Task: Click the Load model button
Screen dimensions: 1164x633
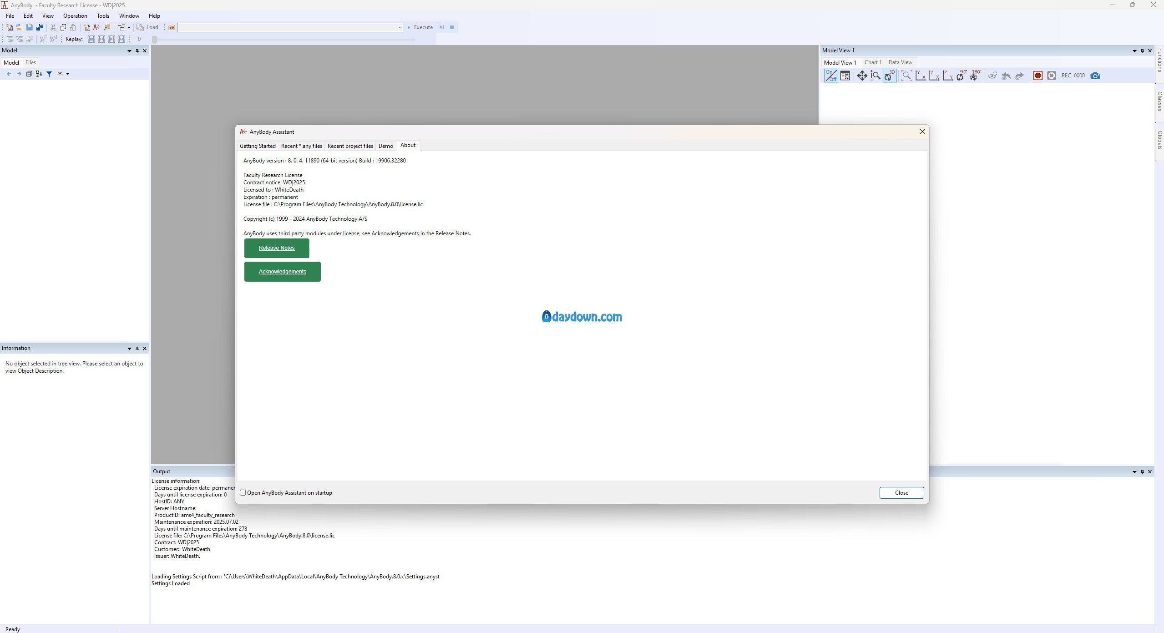Action: point(148,27)
